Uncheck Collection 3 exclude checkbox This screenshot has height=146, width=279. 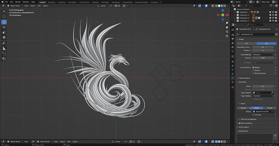click(270, 18)
